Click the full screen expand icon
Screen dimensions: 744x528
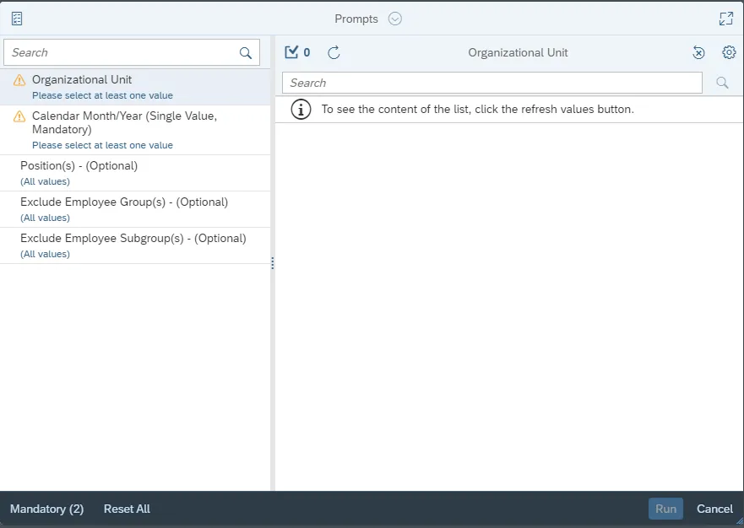(725, 19)
